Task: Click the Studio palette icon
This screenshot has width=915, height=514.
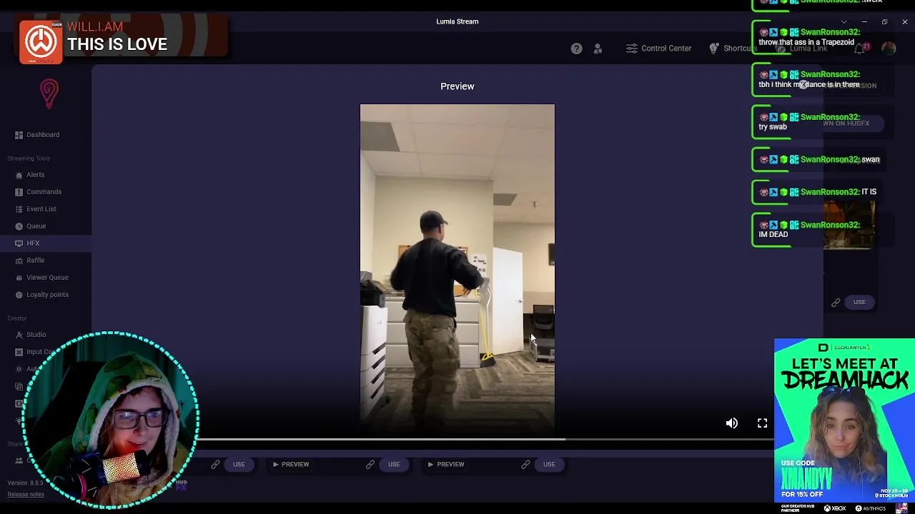Action: [19, 334]
